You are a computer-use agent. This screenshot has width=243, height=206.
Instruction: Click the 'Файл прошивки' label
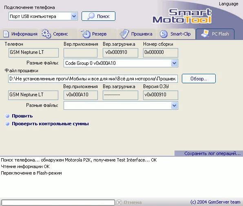(x=21, y=71)
